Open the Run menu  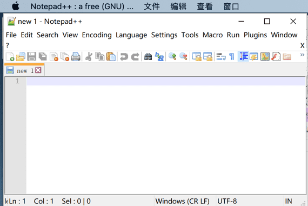tap(233, 35)
